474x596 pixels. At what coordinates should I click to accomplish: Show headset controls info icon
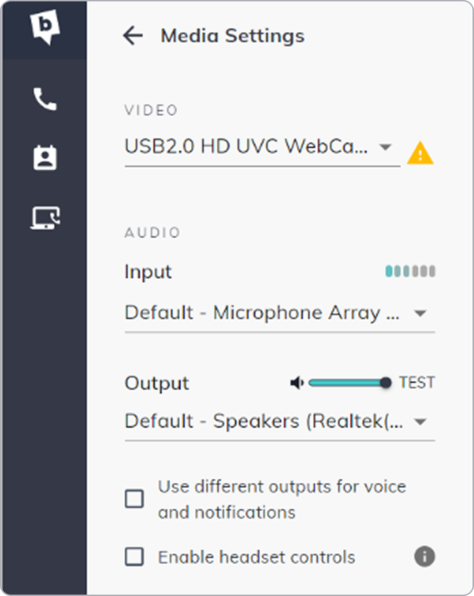[424, 556]
